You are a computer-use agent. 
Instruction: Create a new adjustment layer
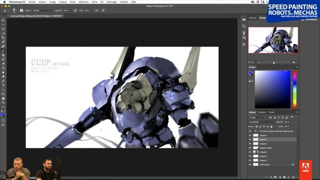(280, 177)
